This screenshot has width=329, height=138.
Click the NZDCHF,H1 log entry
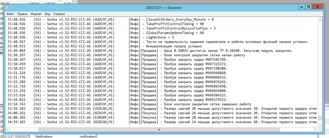[162, 113]
